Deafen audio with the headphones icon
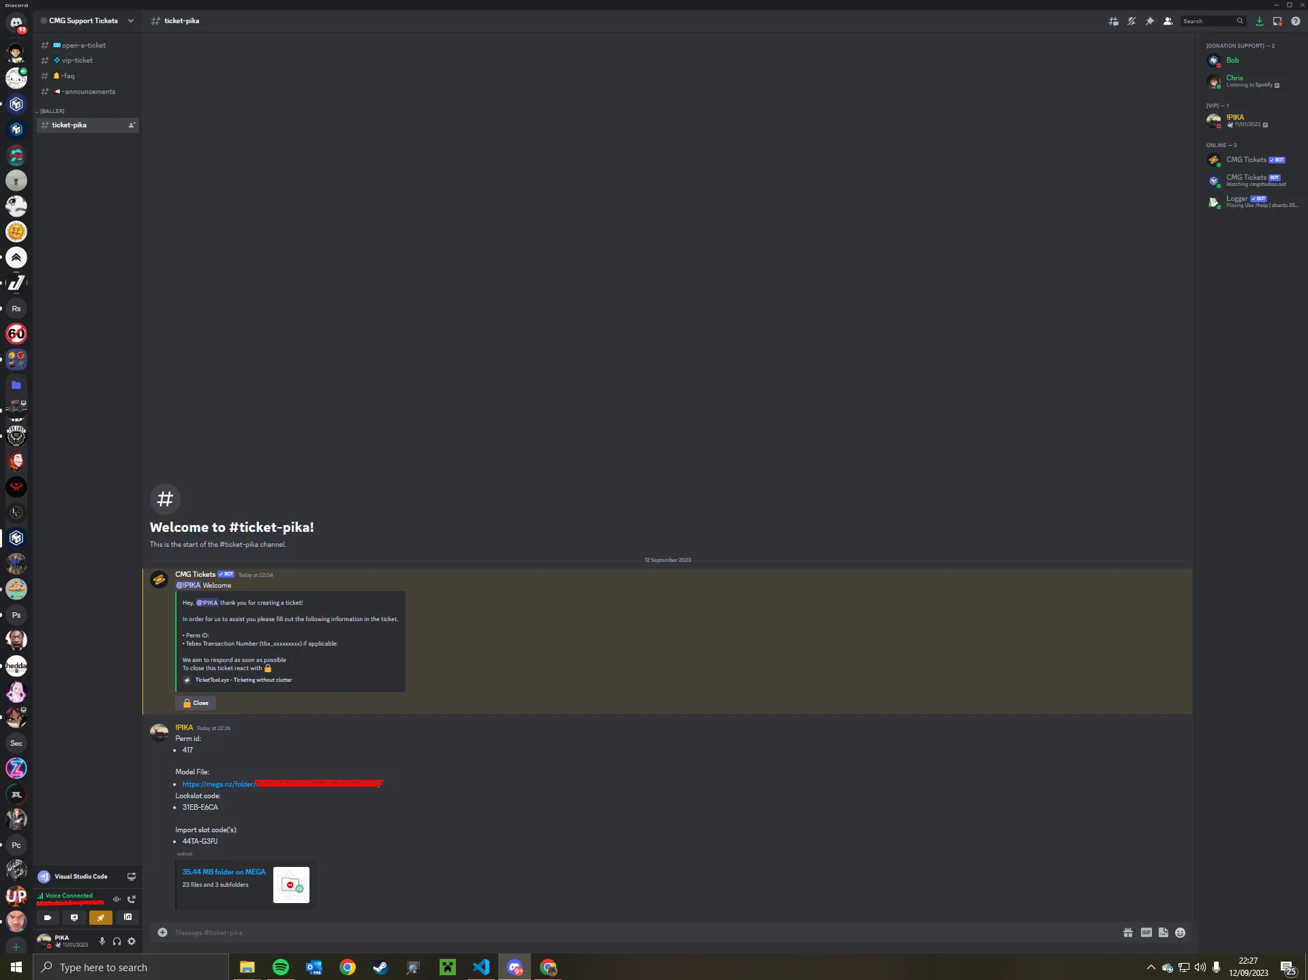Viewport: 1308px width, 980px height. [117, 941]
